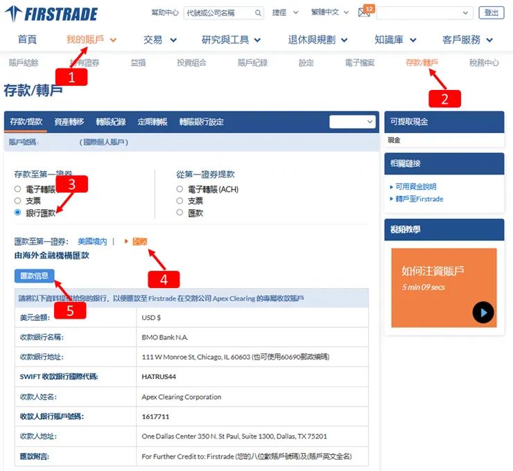
Task: Click the search magnifier icon
Action: pyautogui.click(x=258, y=13)
